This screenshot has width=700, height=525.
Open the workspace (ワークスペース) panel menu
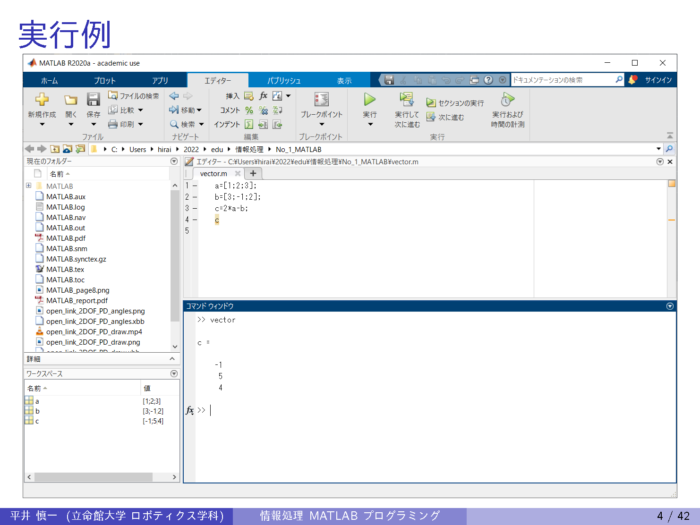[174, 373]
